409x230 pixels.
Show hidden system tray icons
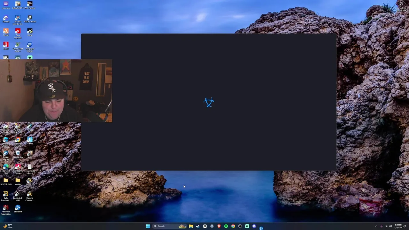point(376,226)
